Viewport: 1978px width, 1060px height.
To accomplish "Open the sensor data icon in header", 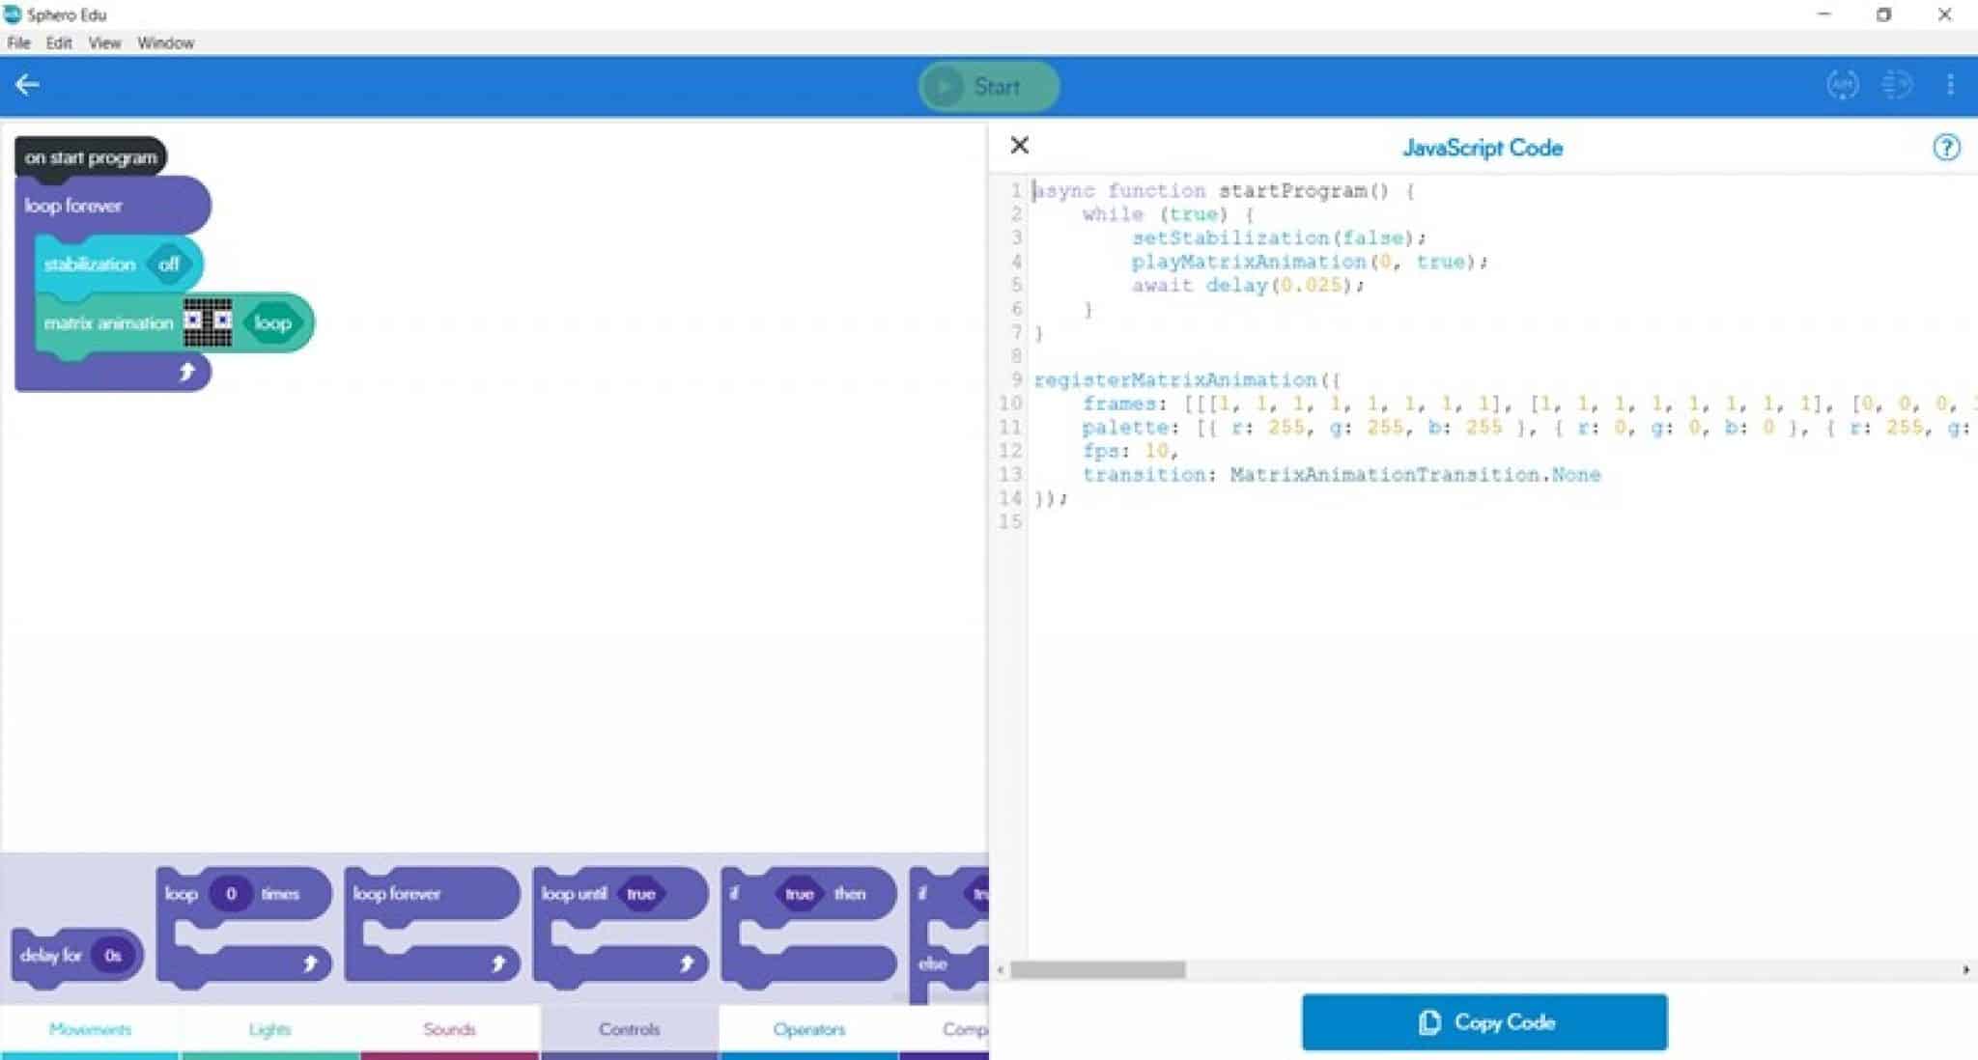I will point(1896,85).
